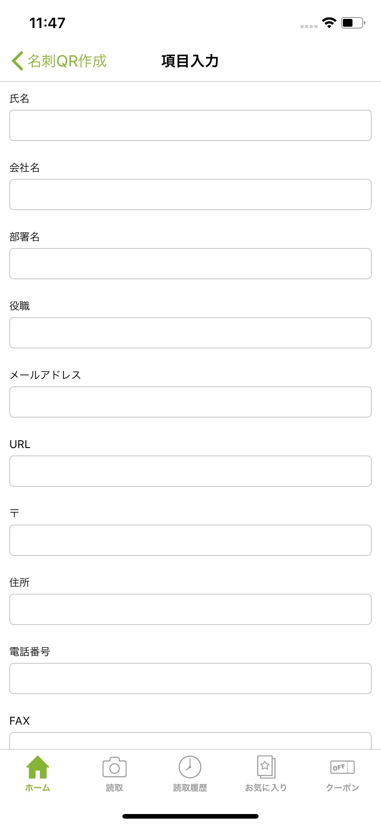The width and height of the screenshot is (381, 826).
Task: Open the OFF coupon ticket icon
Action: [x=342, y=767]
